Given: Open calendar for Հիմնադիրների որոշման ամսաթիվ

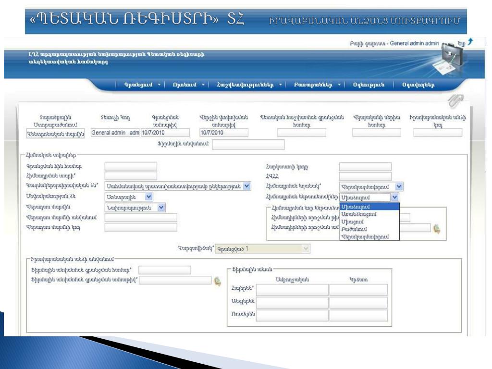Looking at the screenshot, I should pos(436,229).
